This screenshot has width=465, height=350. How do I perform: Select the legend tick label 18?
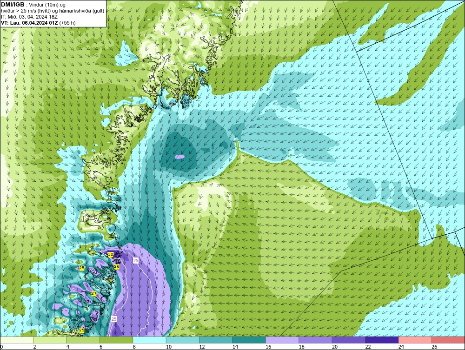(x=301, y=347)
